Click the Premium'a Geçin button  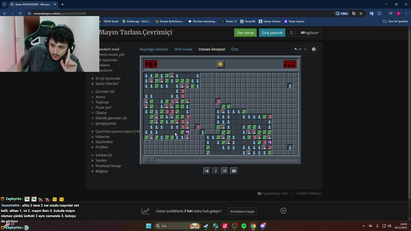point(242,211)
